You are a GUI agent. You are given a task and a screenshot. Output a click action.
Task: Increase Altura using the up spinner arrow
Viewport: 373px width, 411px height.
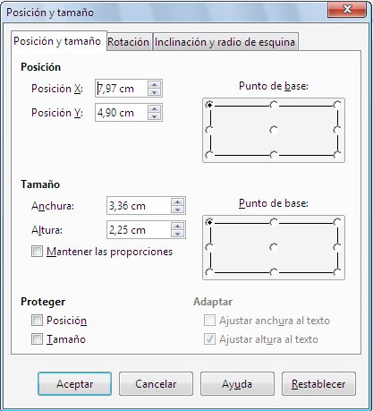point(177,227)
